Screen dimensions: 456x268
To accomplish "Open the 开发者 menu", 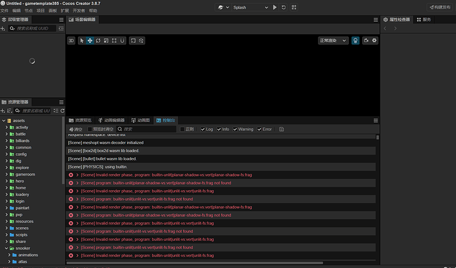I will (79, 11).
